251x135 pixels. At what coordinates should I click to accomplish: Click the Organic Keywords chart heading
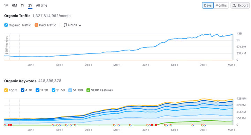[x=20, y=81]
